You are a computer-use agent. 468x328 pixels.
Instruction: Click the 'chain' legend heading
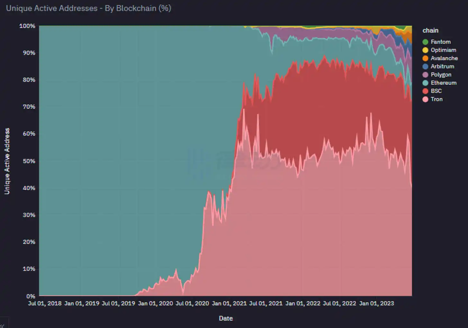click(x=430, y=30)
